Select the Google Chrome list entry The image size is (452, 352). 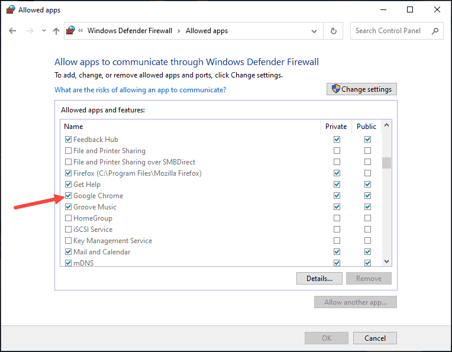(98, 196)
